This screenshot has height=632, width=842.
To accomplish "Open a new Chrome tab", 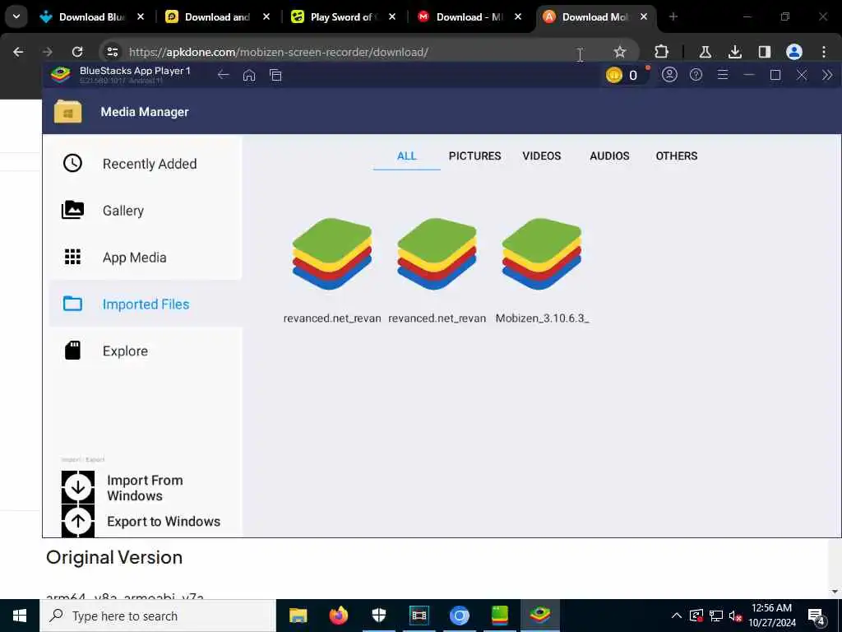I will coord(673,16).
